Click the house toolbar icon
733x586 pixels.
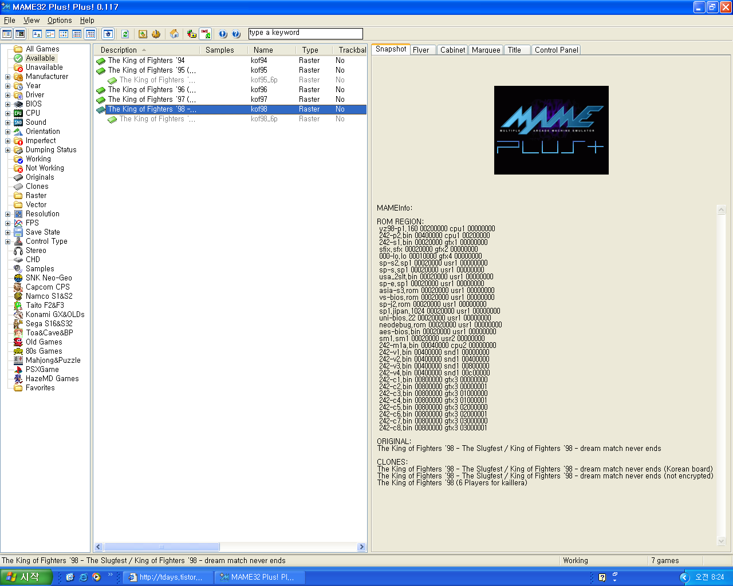pyautogui.click(x=174, y=34)
